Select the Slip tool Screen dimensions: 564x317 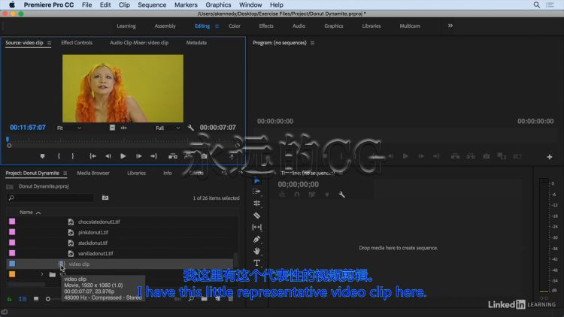click(x=257, y=227)
